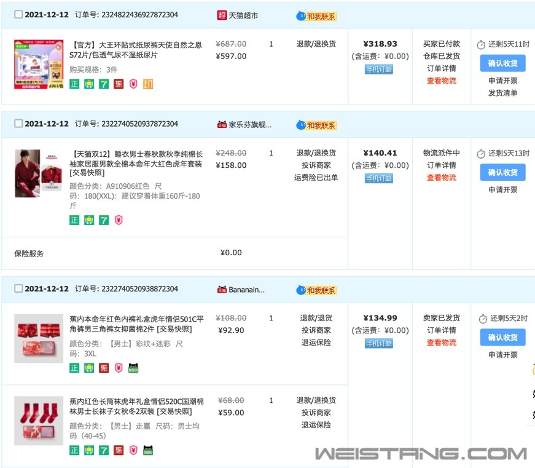Click the green 正 badge under the socks item
535x468 pixels.
tap(74, 450)
